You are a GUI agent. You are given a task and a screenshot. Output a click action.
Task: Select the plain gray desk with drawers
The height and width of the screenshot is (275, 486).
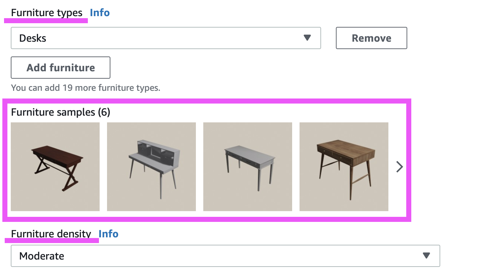pos(248,167)
